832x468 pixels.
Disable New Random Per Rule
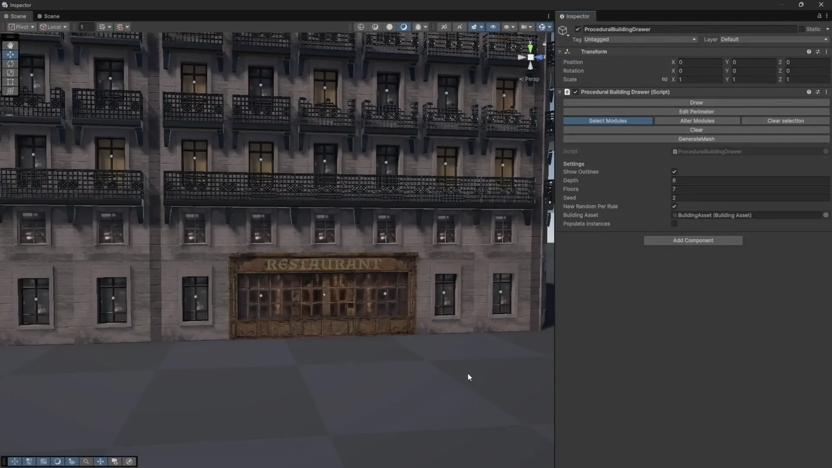(x=674, y=206)
